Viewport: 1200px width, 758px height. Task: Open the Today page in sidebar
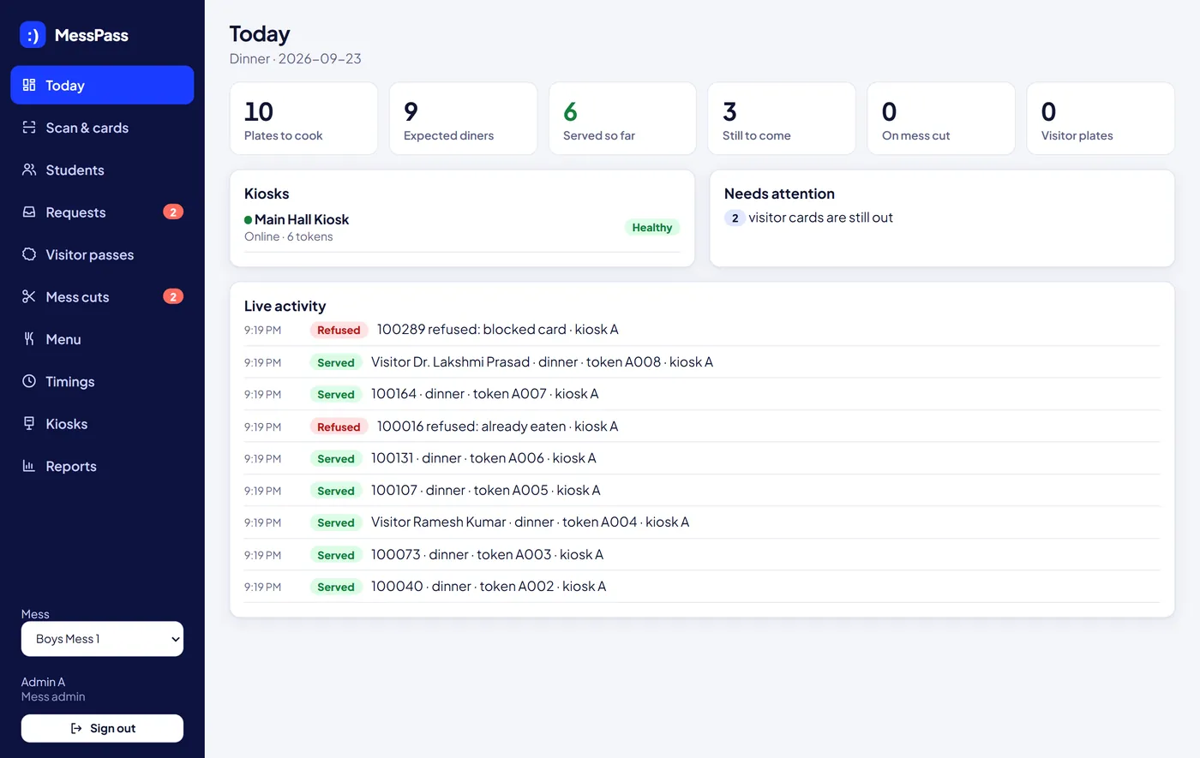102,85
